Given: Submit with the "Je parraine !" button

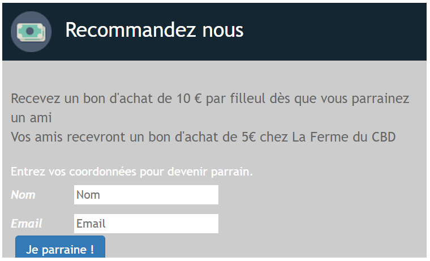Looking at the screenshot, I should click(61, 247).
